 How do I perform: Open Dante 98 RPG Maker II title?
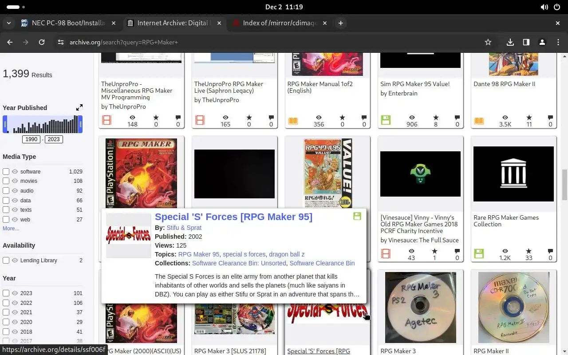tap(505, 84)
